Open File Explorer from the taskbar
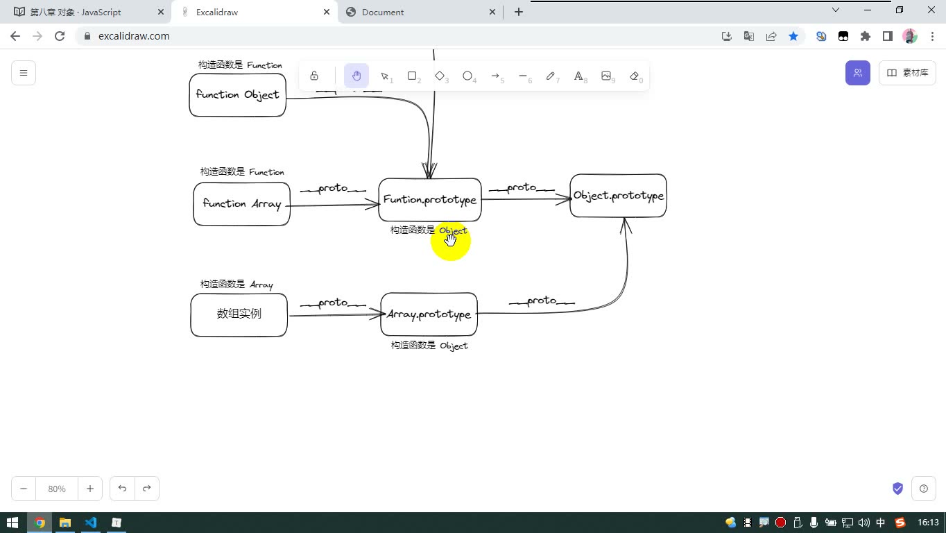 65,523
